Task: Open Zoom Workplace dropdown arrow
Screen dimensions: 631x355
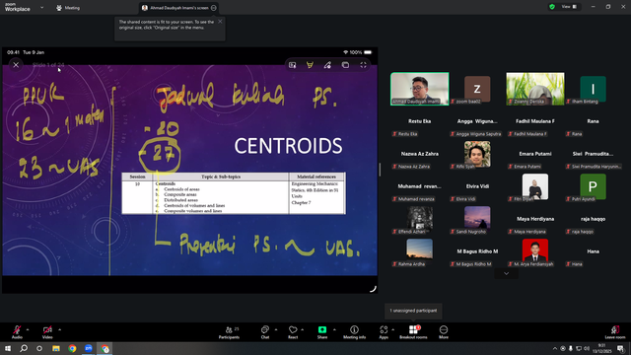Action: click(x=41, y=7)
